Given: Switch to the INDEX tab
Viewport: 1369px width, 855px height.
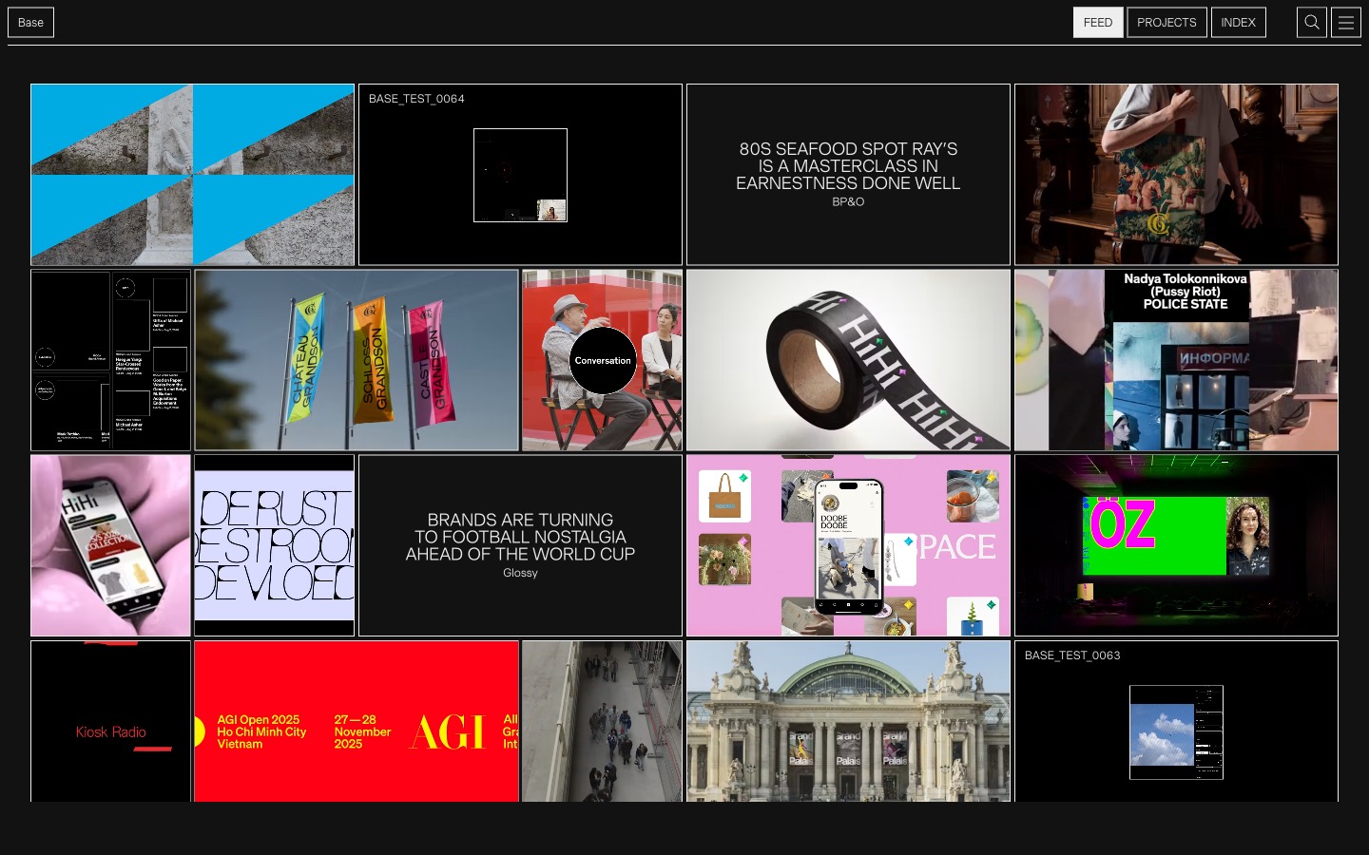Looking at the screenshot, I should pyautogui.click(x=1238, y=23).
